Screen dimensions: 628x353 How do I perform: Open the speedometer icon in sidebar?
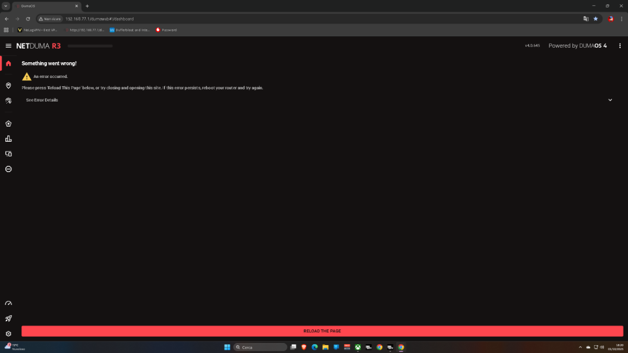coord(8,303)
